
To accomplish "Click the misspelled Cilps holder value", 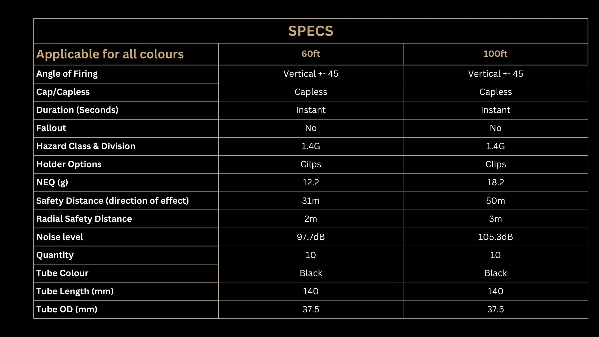I will (x=311, y=164).
